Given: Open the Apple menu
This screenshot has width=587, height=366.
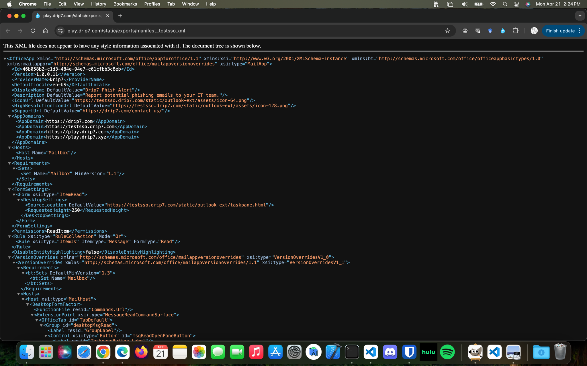Looking at the screenshot, I should tap(9, 4).
